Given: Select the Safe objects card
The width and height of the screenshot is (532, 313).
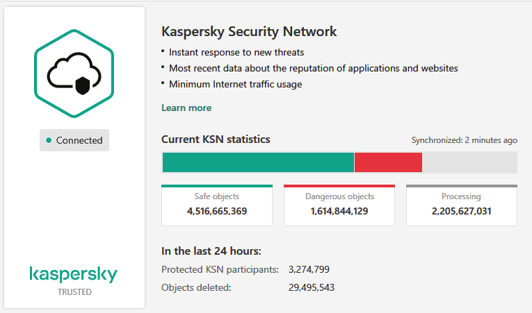Looking at the screenshot, I should [x=217, y=205].
